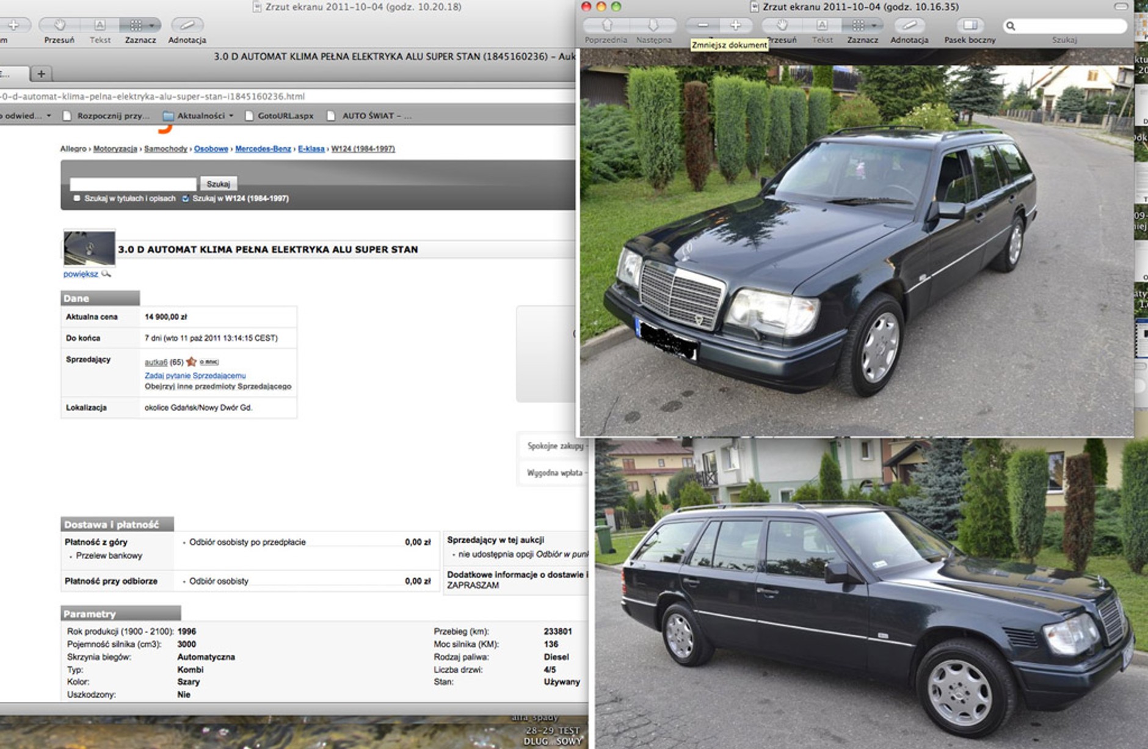Click the Następna (next page) arrow icon

pos(653,25)
